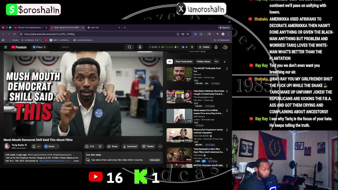This screenshot has height=190, width=338.
Task: Bookmark this page with the star icon
Action: (x=188, y=34)
